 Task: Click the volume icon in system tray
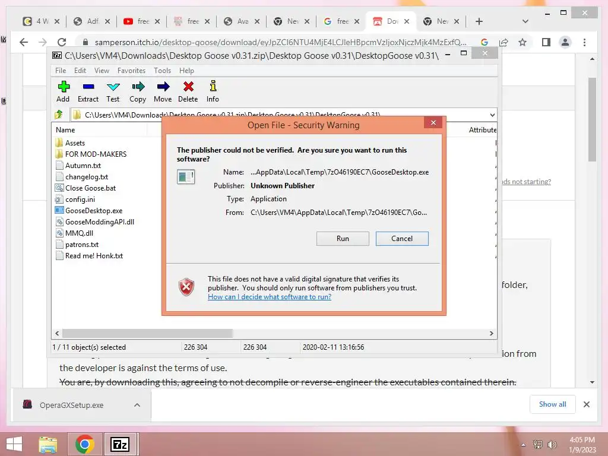552,444
